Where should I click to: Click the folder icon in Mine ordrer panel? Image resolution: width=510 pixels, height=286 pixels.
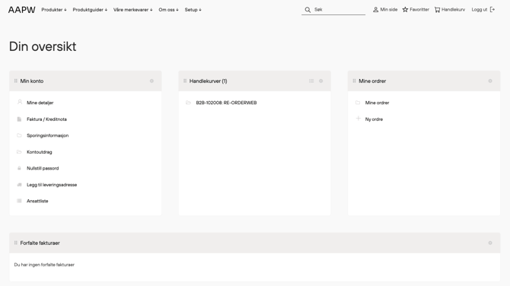pyautogui.click(x=358, y=103)
